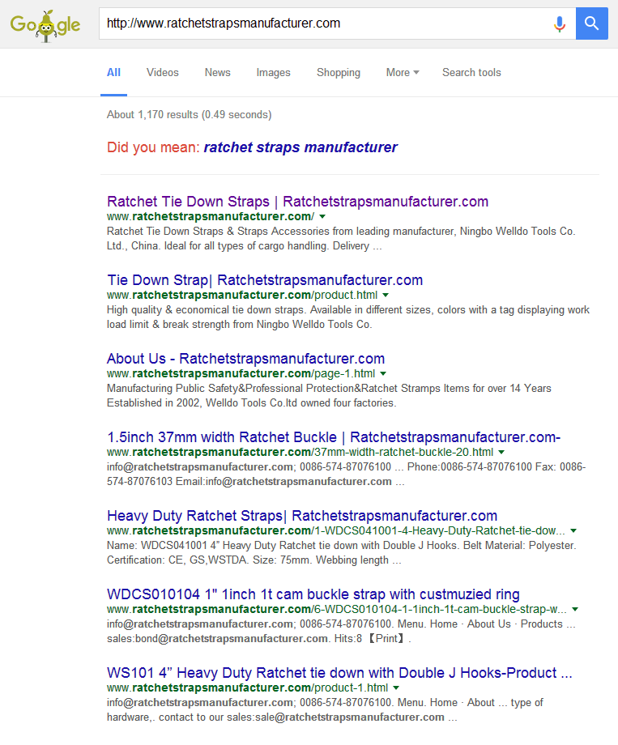The image size is (618, 745).
Task: Submit query with blue magnifier button
Action: point(591,23)
